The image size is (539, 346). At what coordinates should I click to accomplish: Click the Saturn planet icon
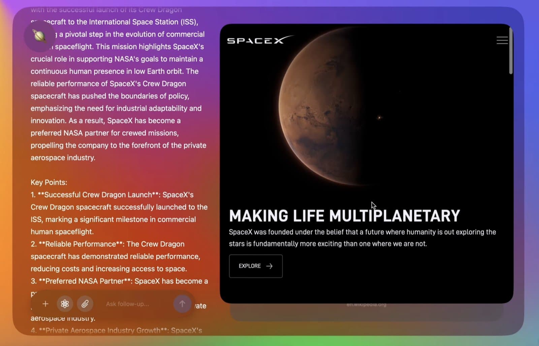[x=39, y=36]
